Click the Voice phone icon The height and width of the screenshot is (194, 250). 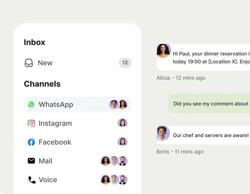(x=32, y=180)
